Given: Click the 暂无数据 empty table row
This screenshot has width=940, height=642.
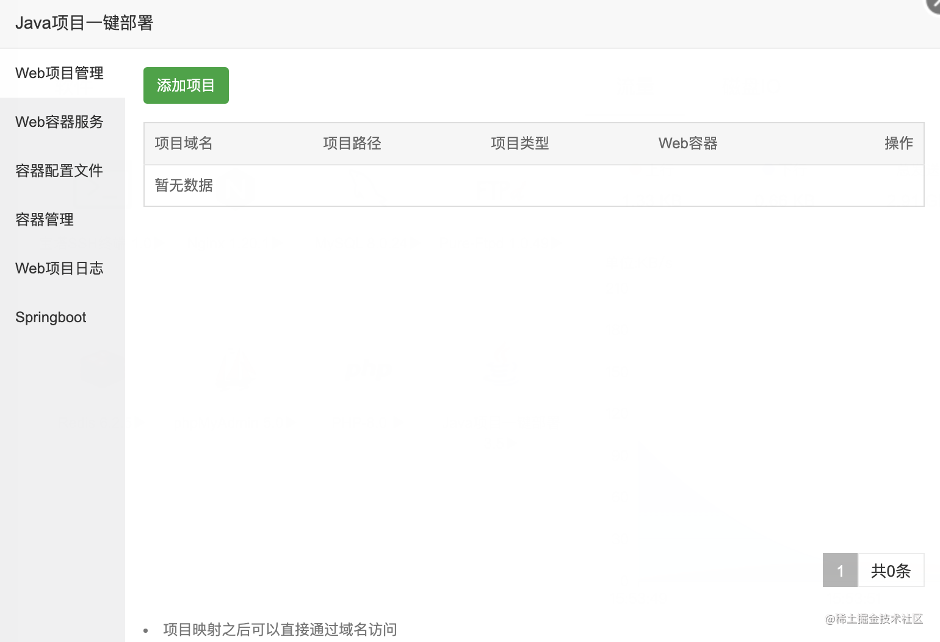Looking at the screenshot, I should point(534,186).
